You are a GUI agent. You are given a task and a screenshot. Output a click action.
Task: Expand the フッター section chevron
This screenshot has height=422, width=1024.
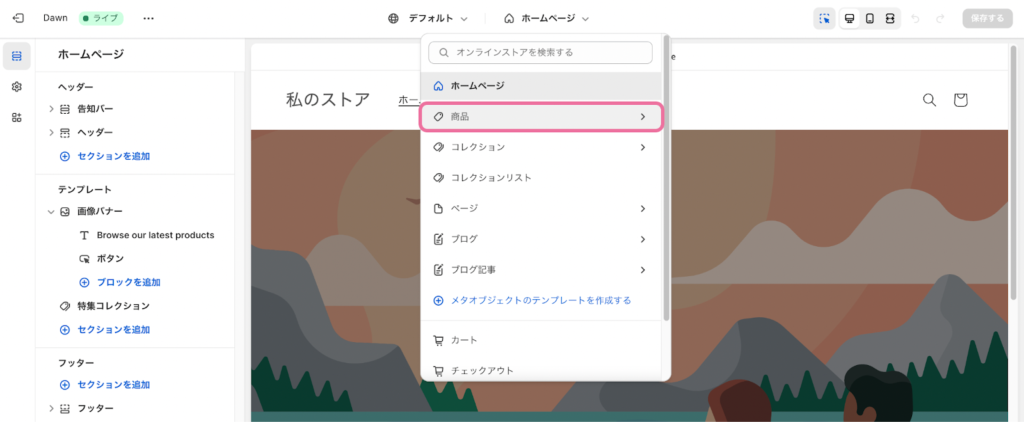pos(51,409)
